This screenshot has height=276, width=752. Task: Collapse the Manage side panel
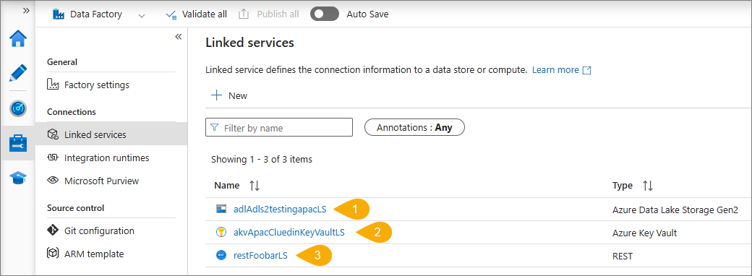pyautogui.click(x=179, y=37)
